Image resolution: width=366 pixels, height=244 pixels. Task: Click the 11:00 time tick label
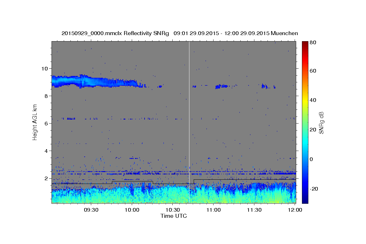tap(213, 210)
